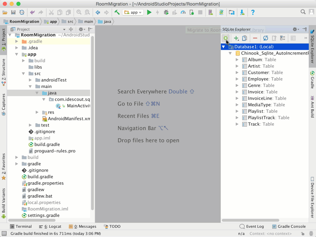Click the Synchronize toolbar icon
The width and height of the screenshot is (316, 237).
(22, 13)
